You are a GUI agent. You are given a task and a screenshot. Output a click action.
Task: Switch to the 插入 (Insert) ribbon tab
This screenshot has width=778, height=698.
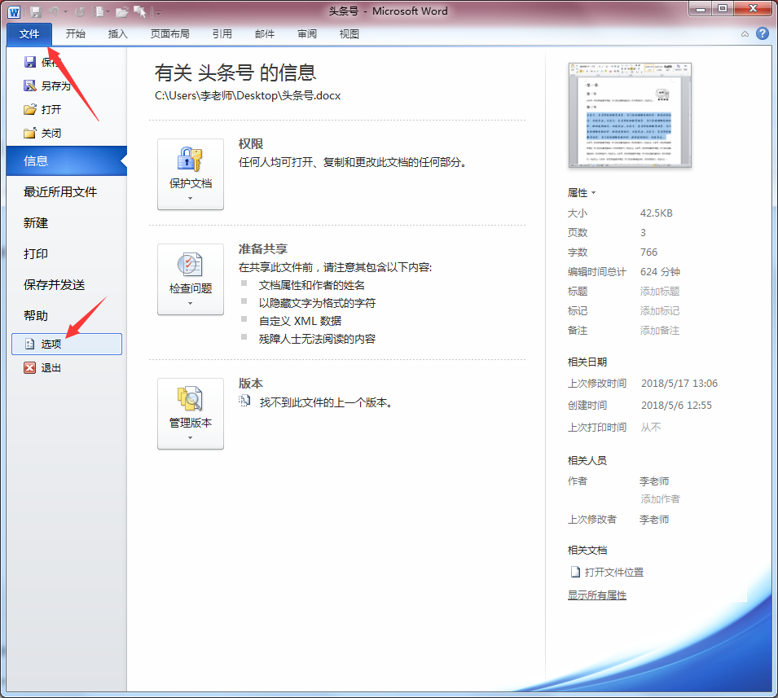(116, 33)
